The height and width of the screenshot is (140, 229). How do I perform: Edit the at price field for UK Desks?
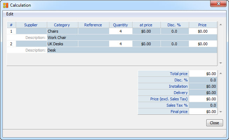146,44
